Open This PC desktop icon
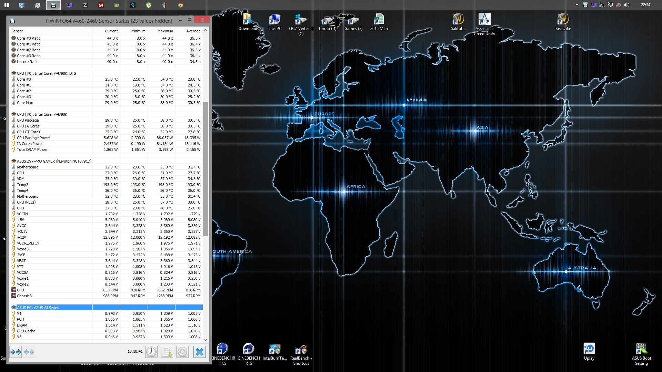 coord(275,22)
